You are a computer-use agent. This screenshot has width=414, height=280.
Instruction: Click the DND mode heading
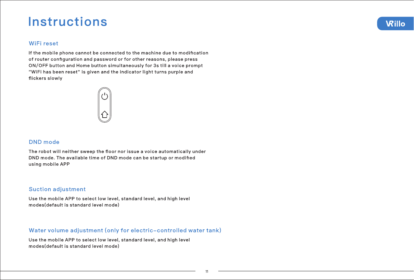44,142
